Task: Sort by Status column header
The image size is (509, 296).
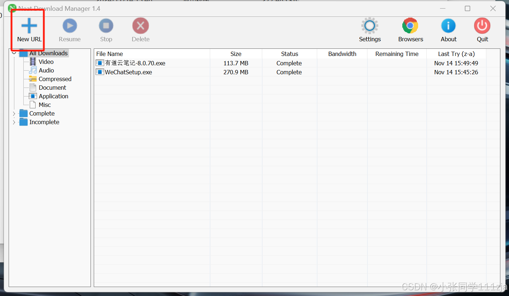Action: tap(290, 54)
